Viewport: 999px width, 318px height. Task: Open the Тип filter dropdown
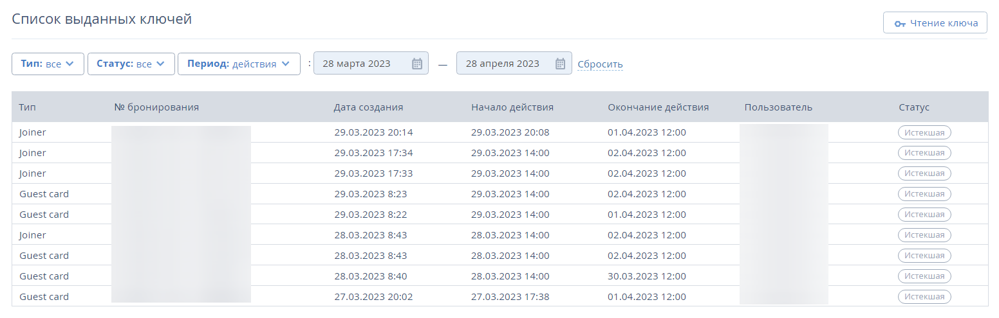tap(48, 64)
